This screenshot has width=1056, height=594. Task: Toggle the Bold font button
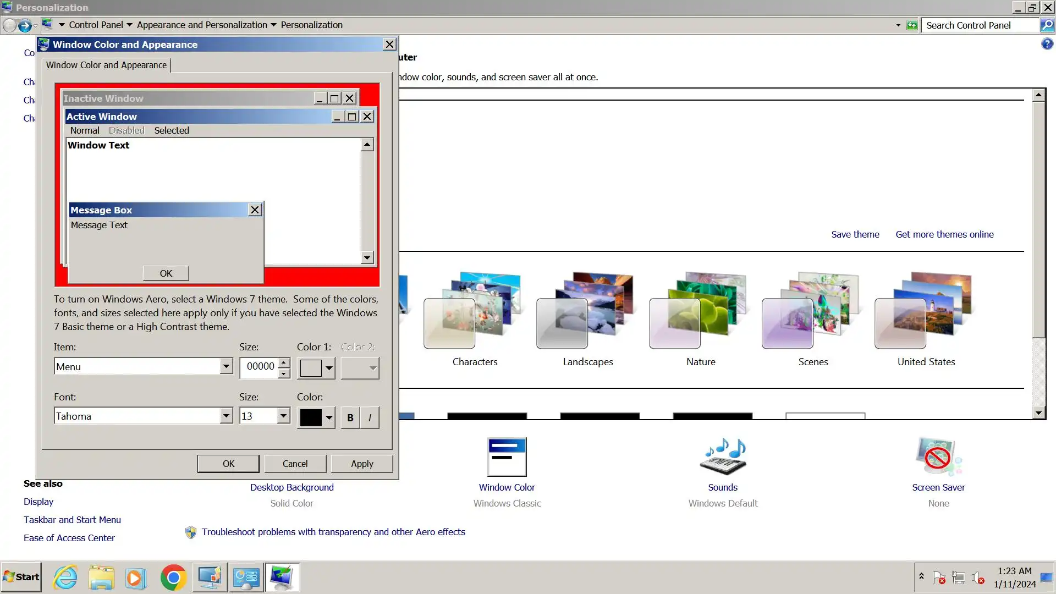click(350, 417)
